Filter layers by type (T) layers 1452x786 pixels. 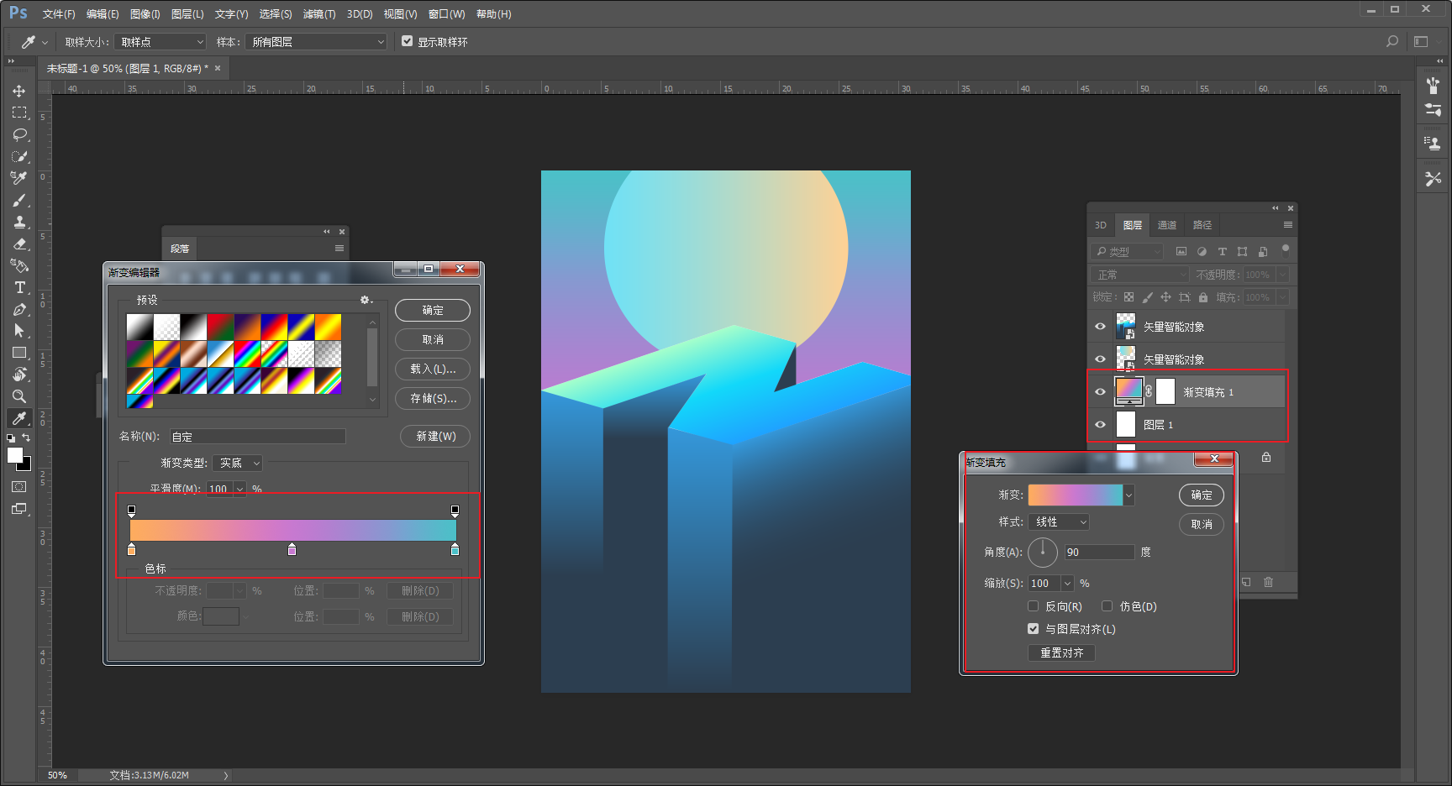click(x=1222, y=251)
